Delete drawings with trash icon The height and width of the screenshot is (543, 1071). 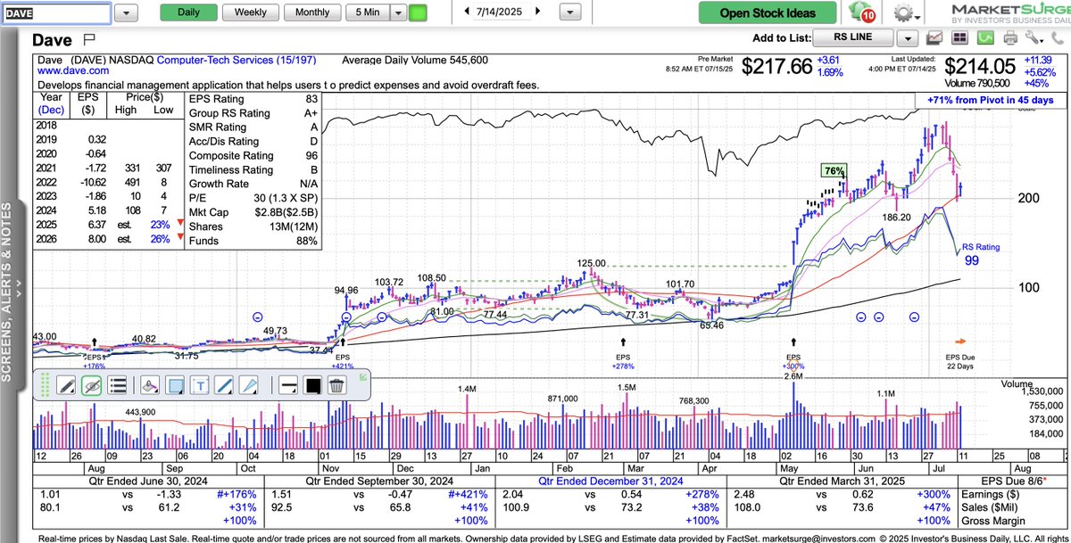coord(336,385)
